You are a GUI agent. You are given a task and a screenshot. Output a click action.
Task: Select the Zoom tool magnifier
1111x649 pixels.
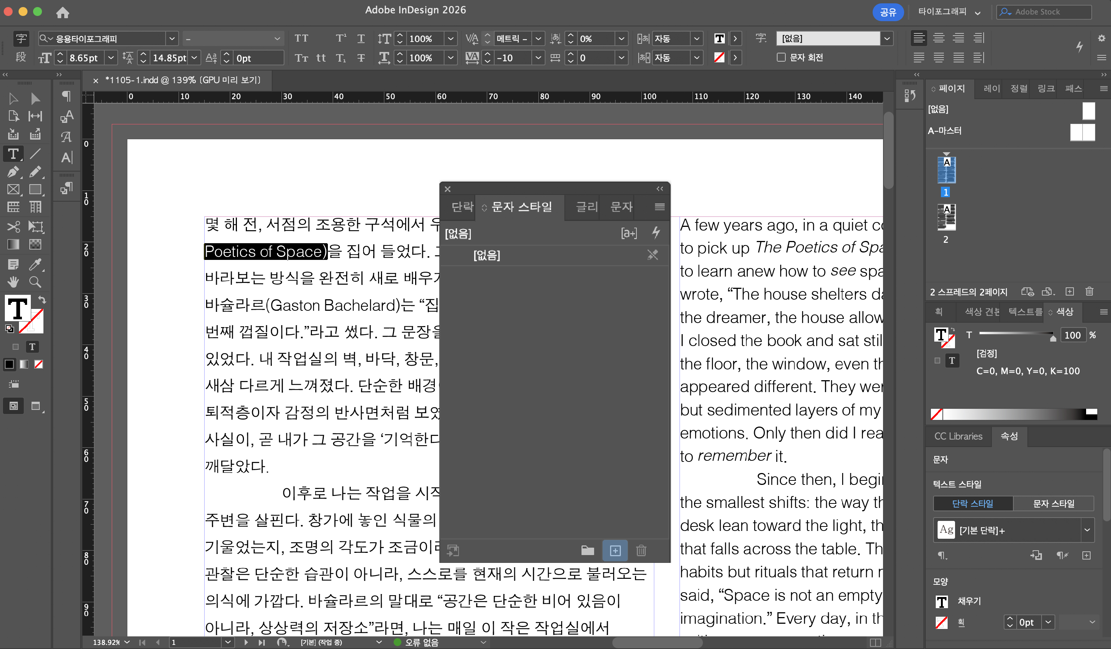pyautogui.click(x=35, y=282)
